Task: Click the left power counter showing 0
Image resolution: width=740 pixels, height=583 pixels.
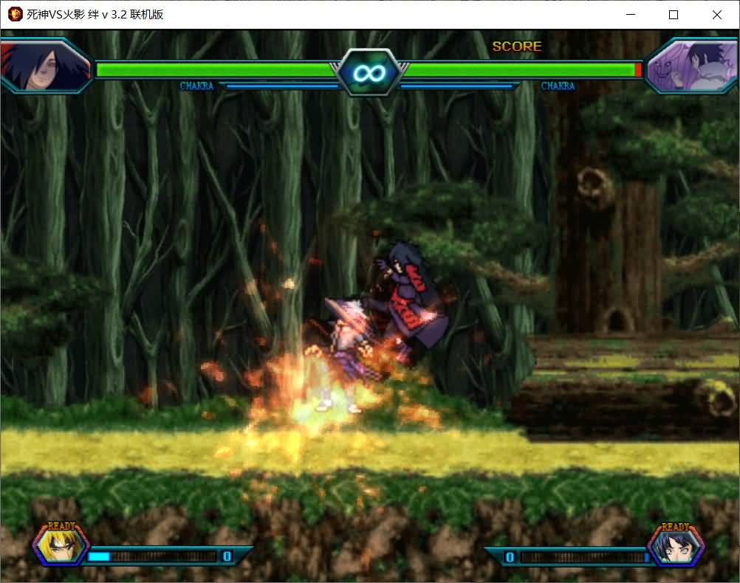Action: (x=227, y=556)
